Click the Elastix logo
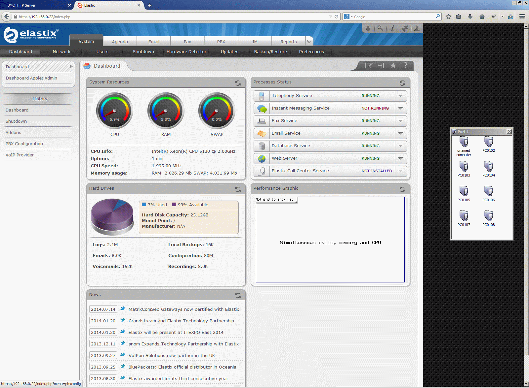Screen dimensions: 529x388 (x=31, y=35)
